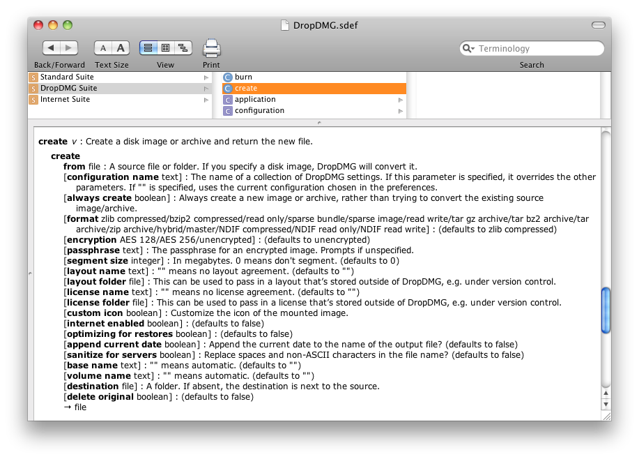Click the bold 'segment size' parameter
This screenshot has width=639, height=459.
pos(98,261)
